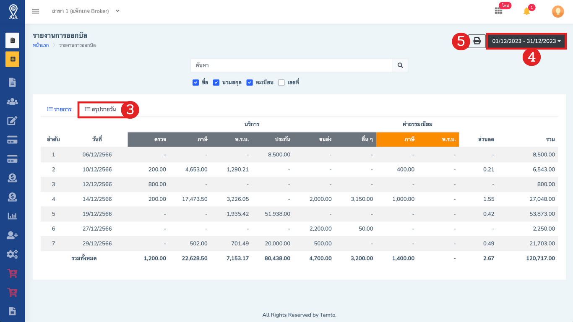
Task: Click the วันที่ column header
Action: click(97, 140)
